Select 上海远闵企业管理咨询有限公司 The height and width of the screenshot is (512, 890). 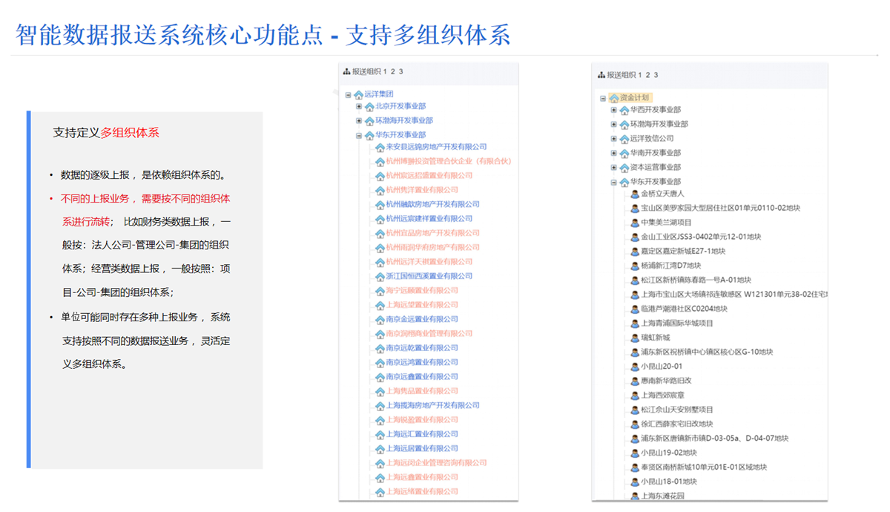pyautogui.click(x=436, y=463)
